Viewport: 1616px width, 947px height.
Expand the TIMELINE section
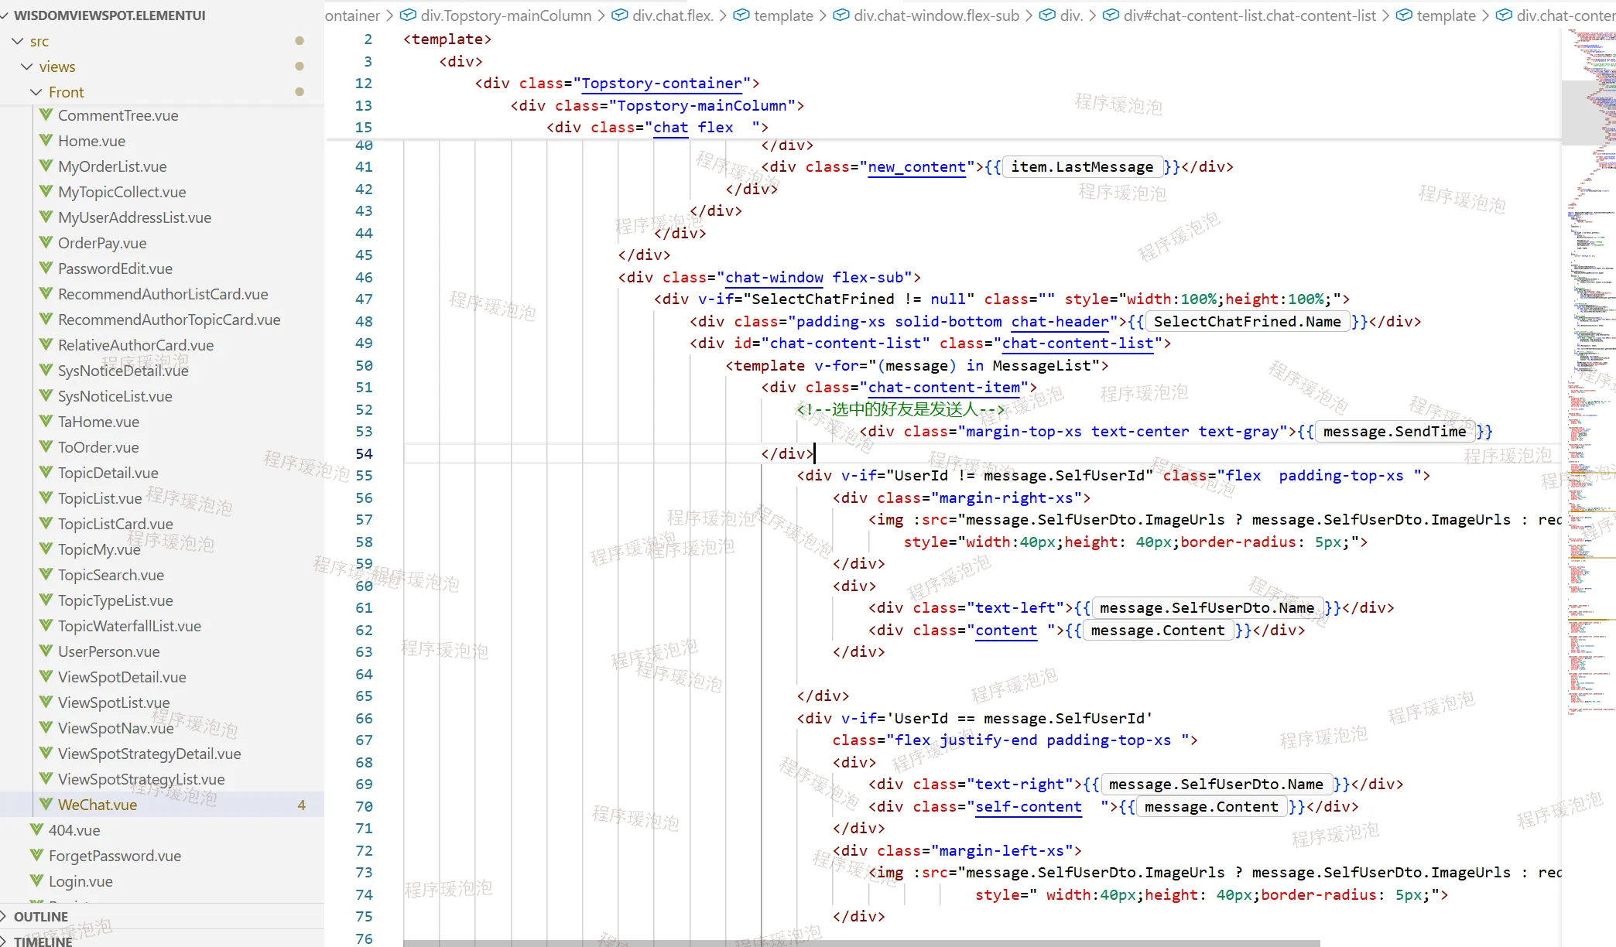42,941
